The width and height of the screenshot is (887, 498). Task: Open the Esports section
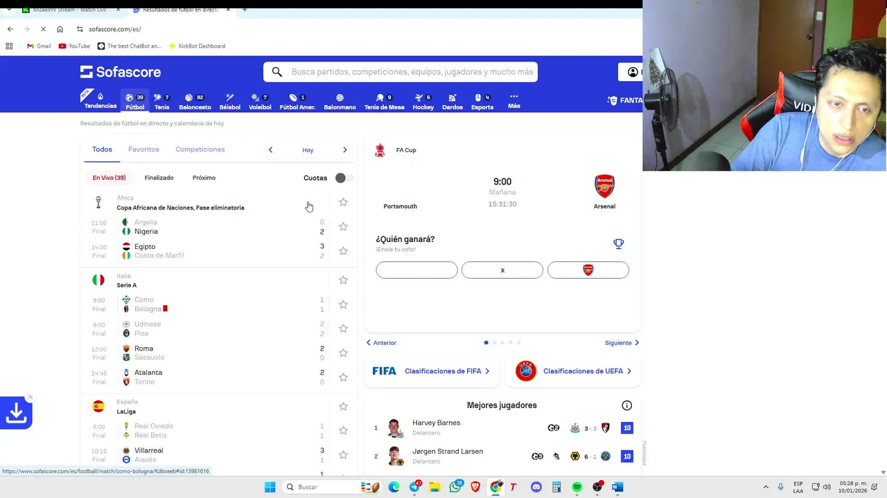pyautogui.click(x=482, y=102)
